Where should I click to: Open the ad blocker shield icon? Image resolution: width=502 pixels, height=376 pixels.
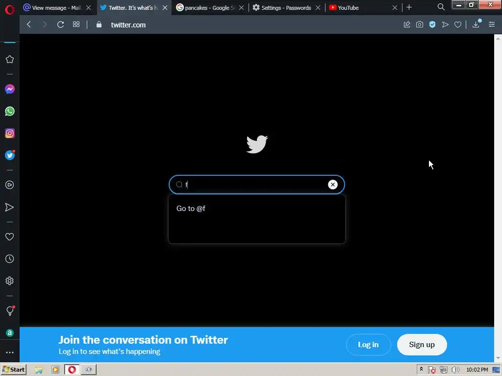[x=432, y=24]
